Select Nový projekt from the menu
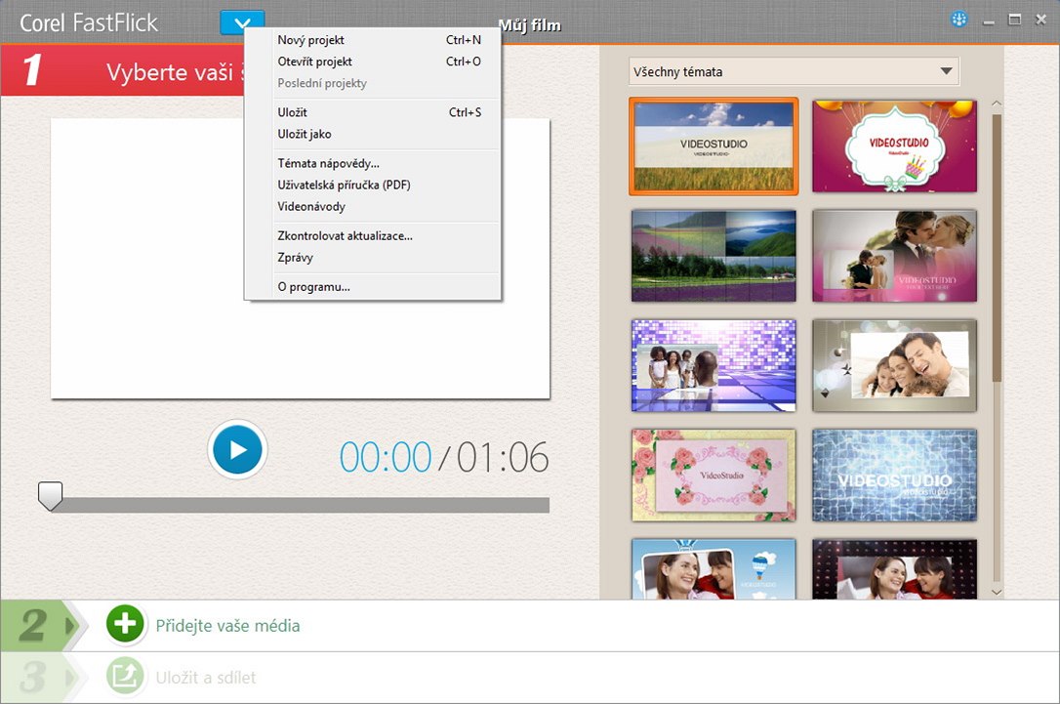The height and width of the screenshot is (704, 1060). 311,40
